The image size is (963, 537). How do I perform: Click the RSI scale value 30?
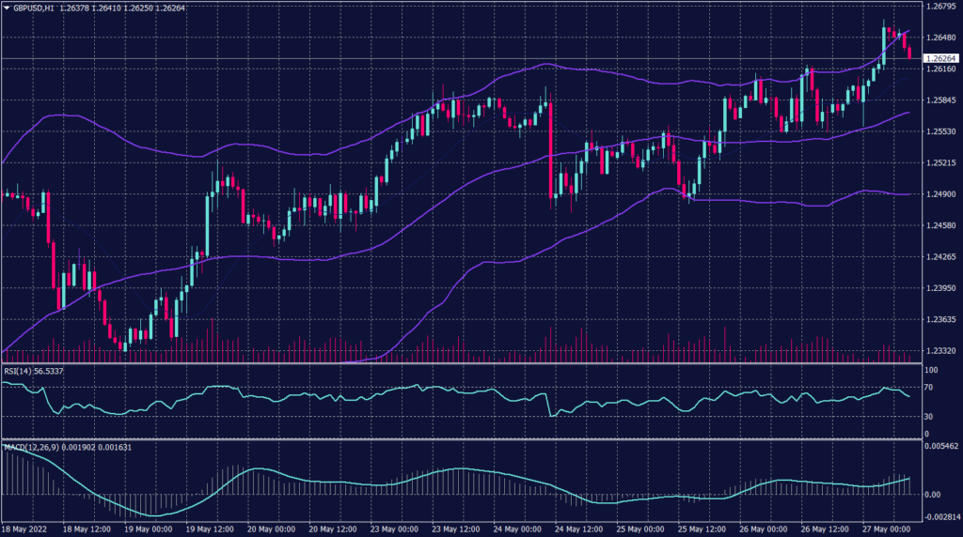click(928, 416)
